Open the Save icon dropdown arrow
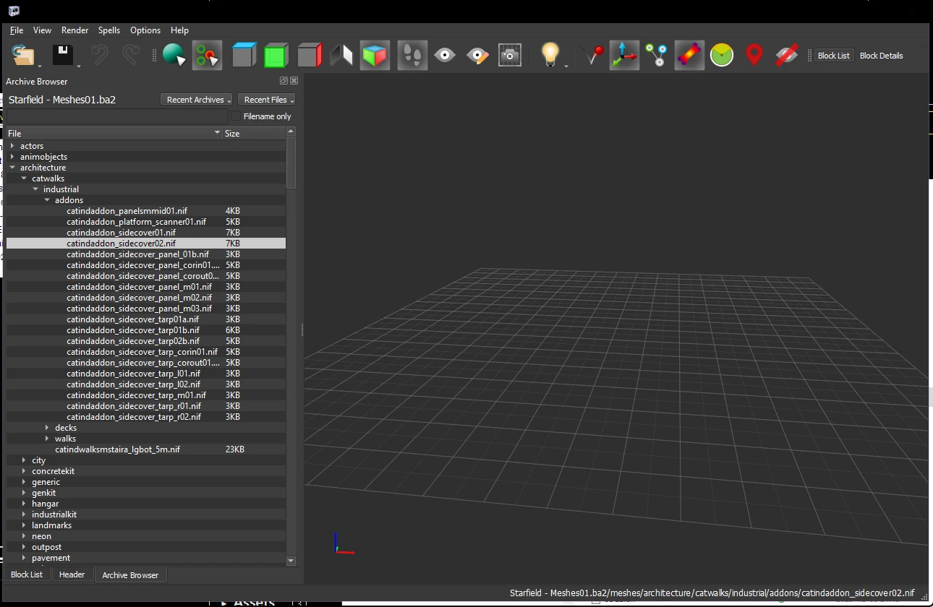933x607 pixels. pos(78,65)
